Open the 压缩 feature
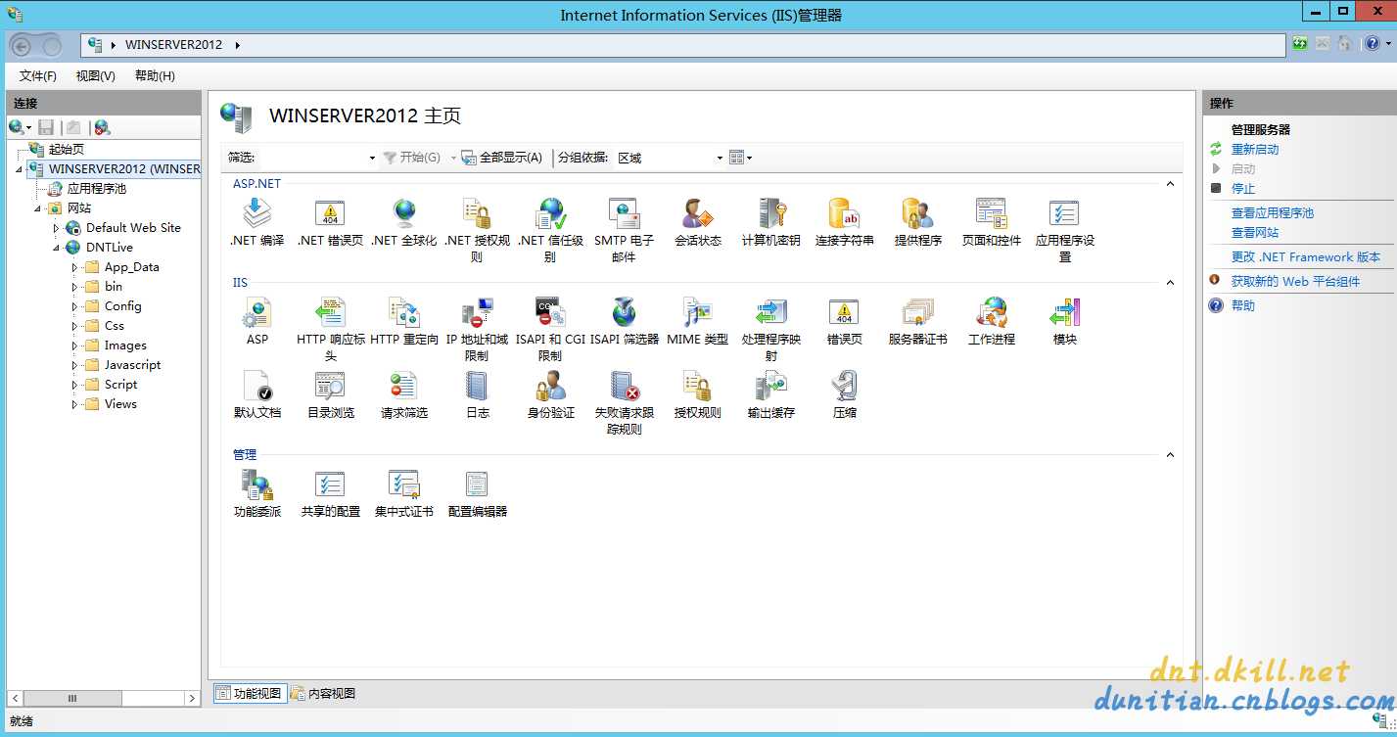This screenshot has width=1397, height=737. [845, 394]
